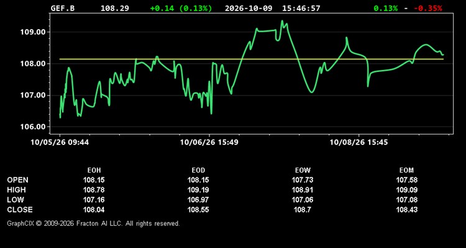The height and width of the screenshot is (248, 466).
Task: Select EOD close value 108.55
Action: [x=198, y=210]
